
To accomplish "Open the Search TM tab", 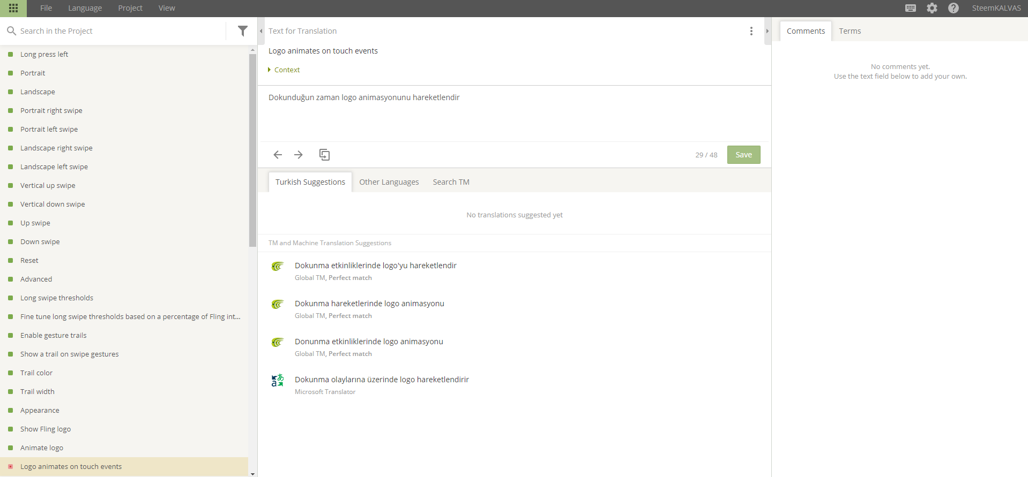I will coord(451,182).
